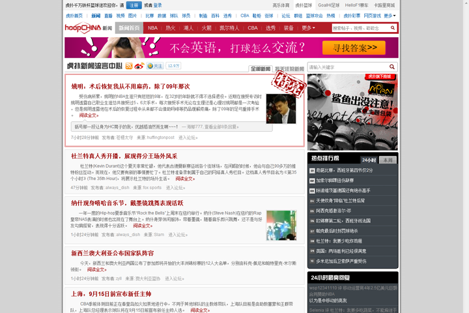Switch to the 全部新闻 tab
Screen dimensions: 469x313
[260, 68]
